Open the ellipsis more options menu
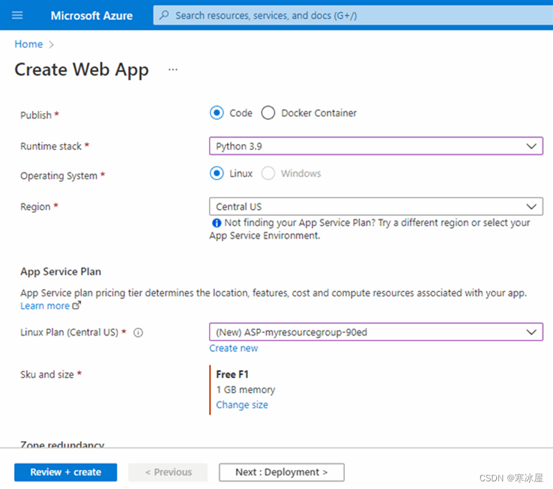The height and width of the screenshot is (489, 553). tap(173, 70)
